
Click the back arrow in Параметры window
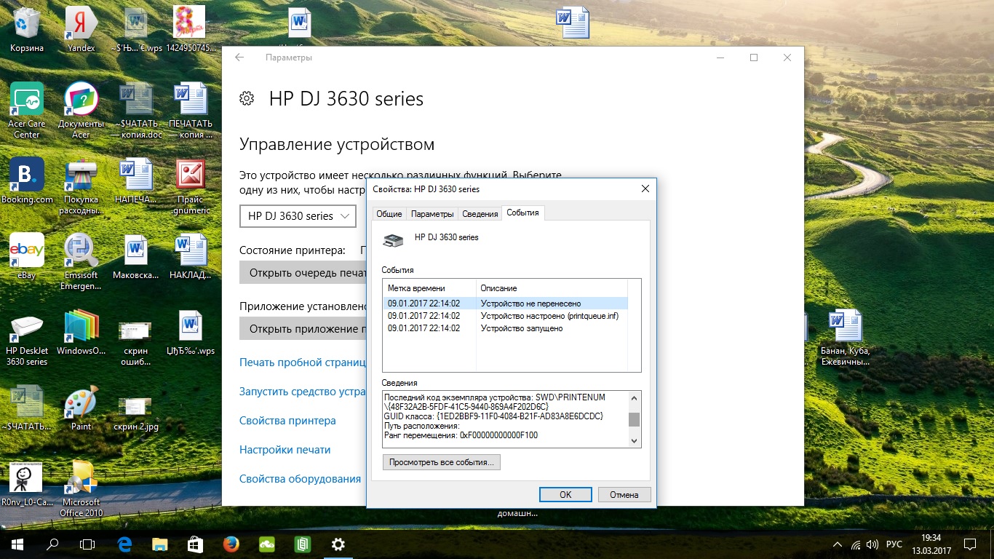coord(239,58)
